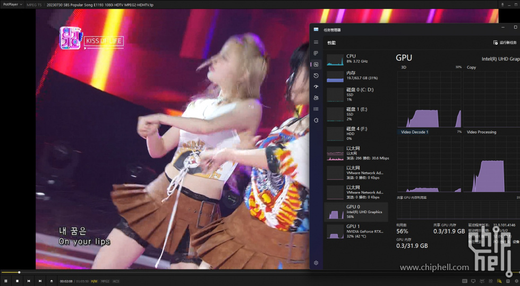This screenshot has height=286, width=520.
Task: Open Users page icon in Task Manager
Action: 316,98
